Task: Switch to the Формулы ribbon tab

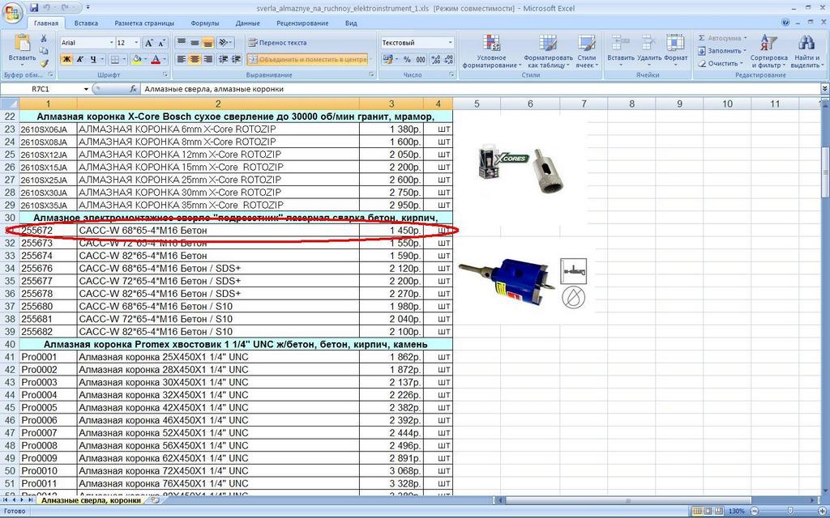Action: click(x=205, y=23)
